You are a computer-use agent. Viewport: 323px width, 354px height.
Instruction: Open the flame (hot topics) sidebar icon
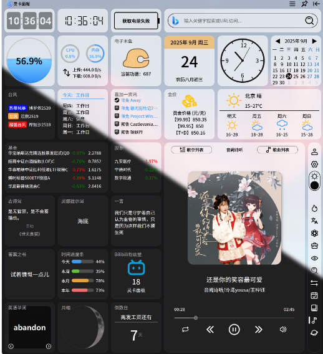[x=314, y=208]
